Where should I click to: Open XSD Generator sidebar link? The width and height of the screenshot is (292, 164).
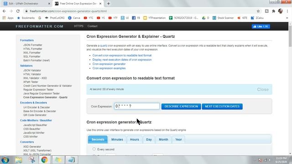point(32,147)
